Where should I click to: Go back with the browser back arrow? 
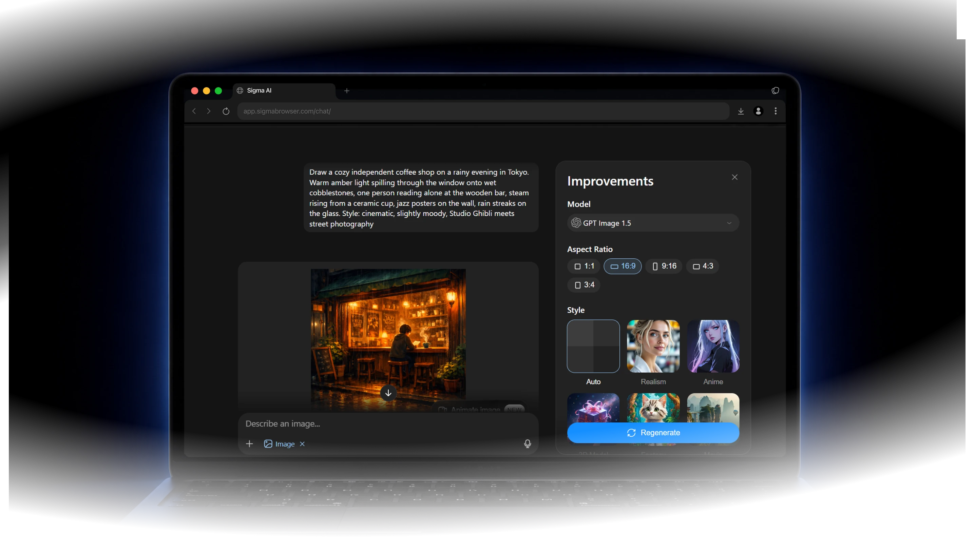click(x=194, y=111)
